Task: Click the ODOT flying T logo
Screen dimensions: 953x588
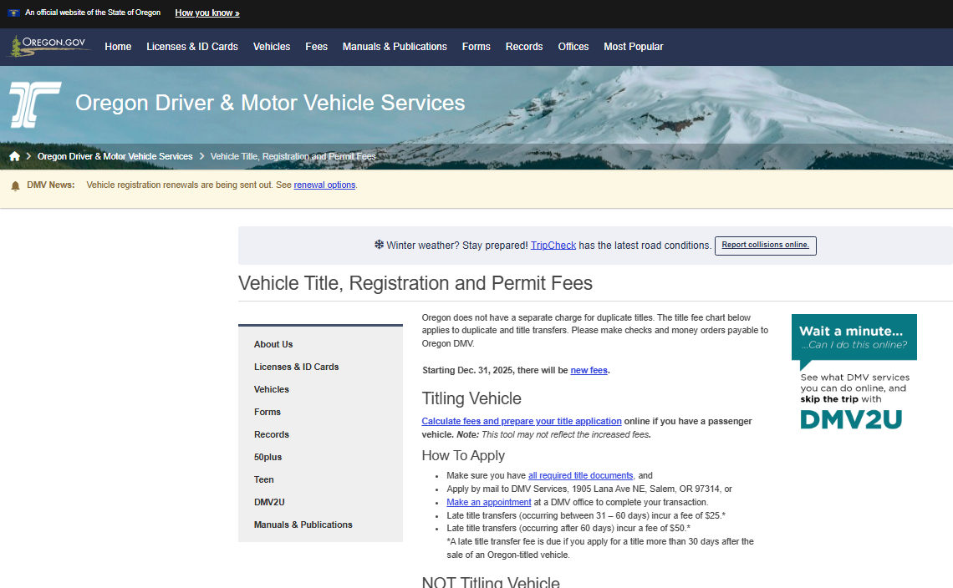Action: [35, 104]
